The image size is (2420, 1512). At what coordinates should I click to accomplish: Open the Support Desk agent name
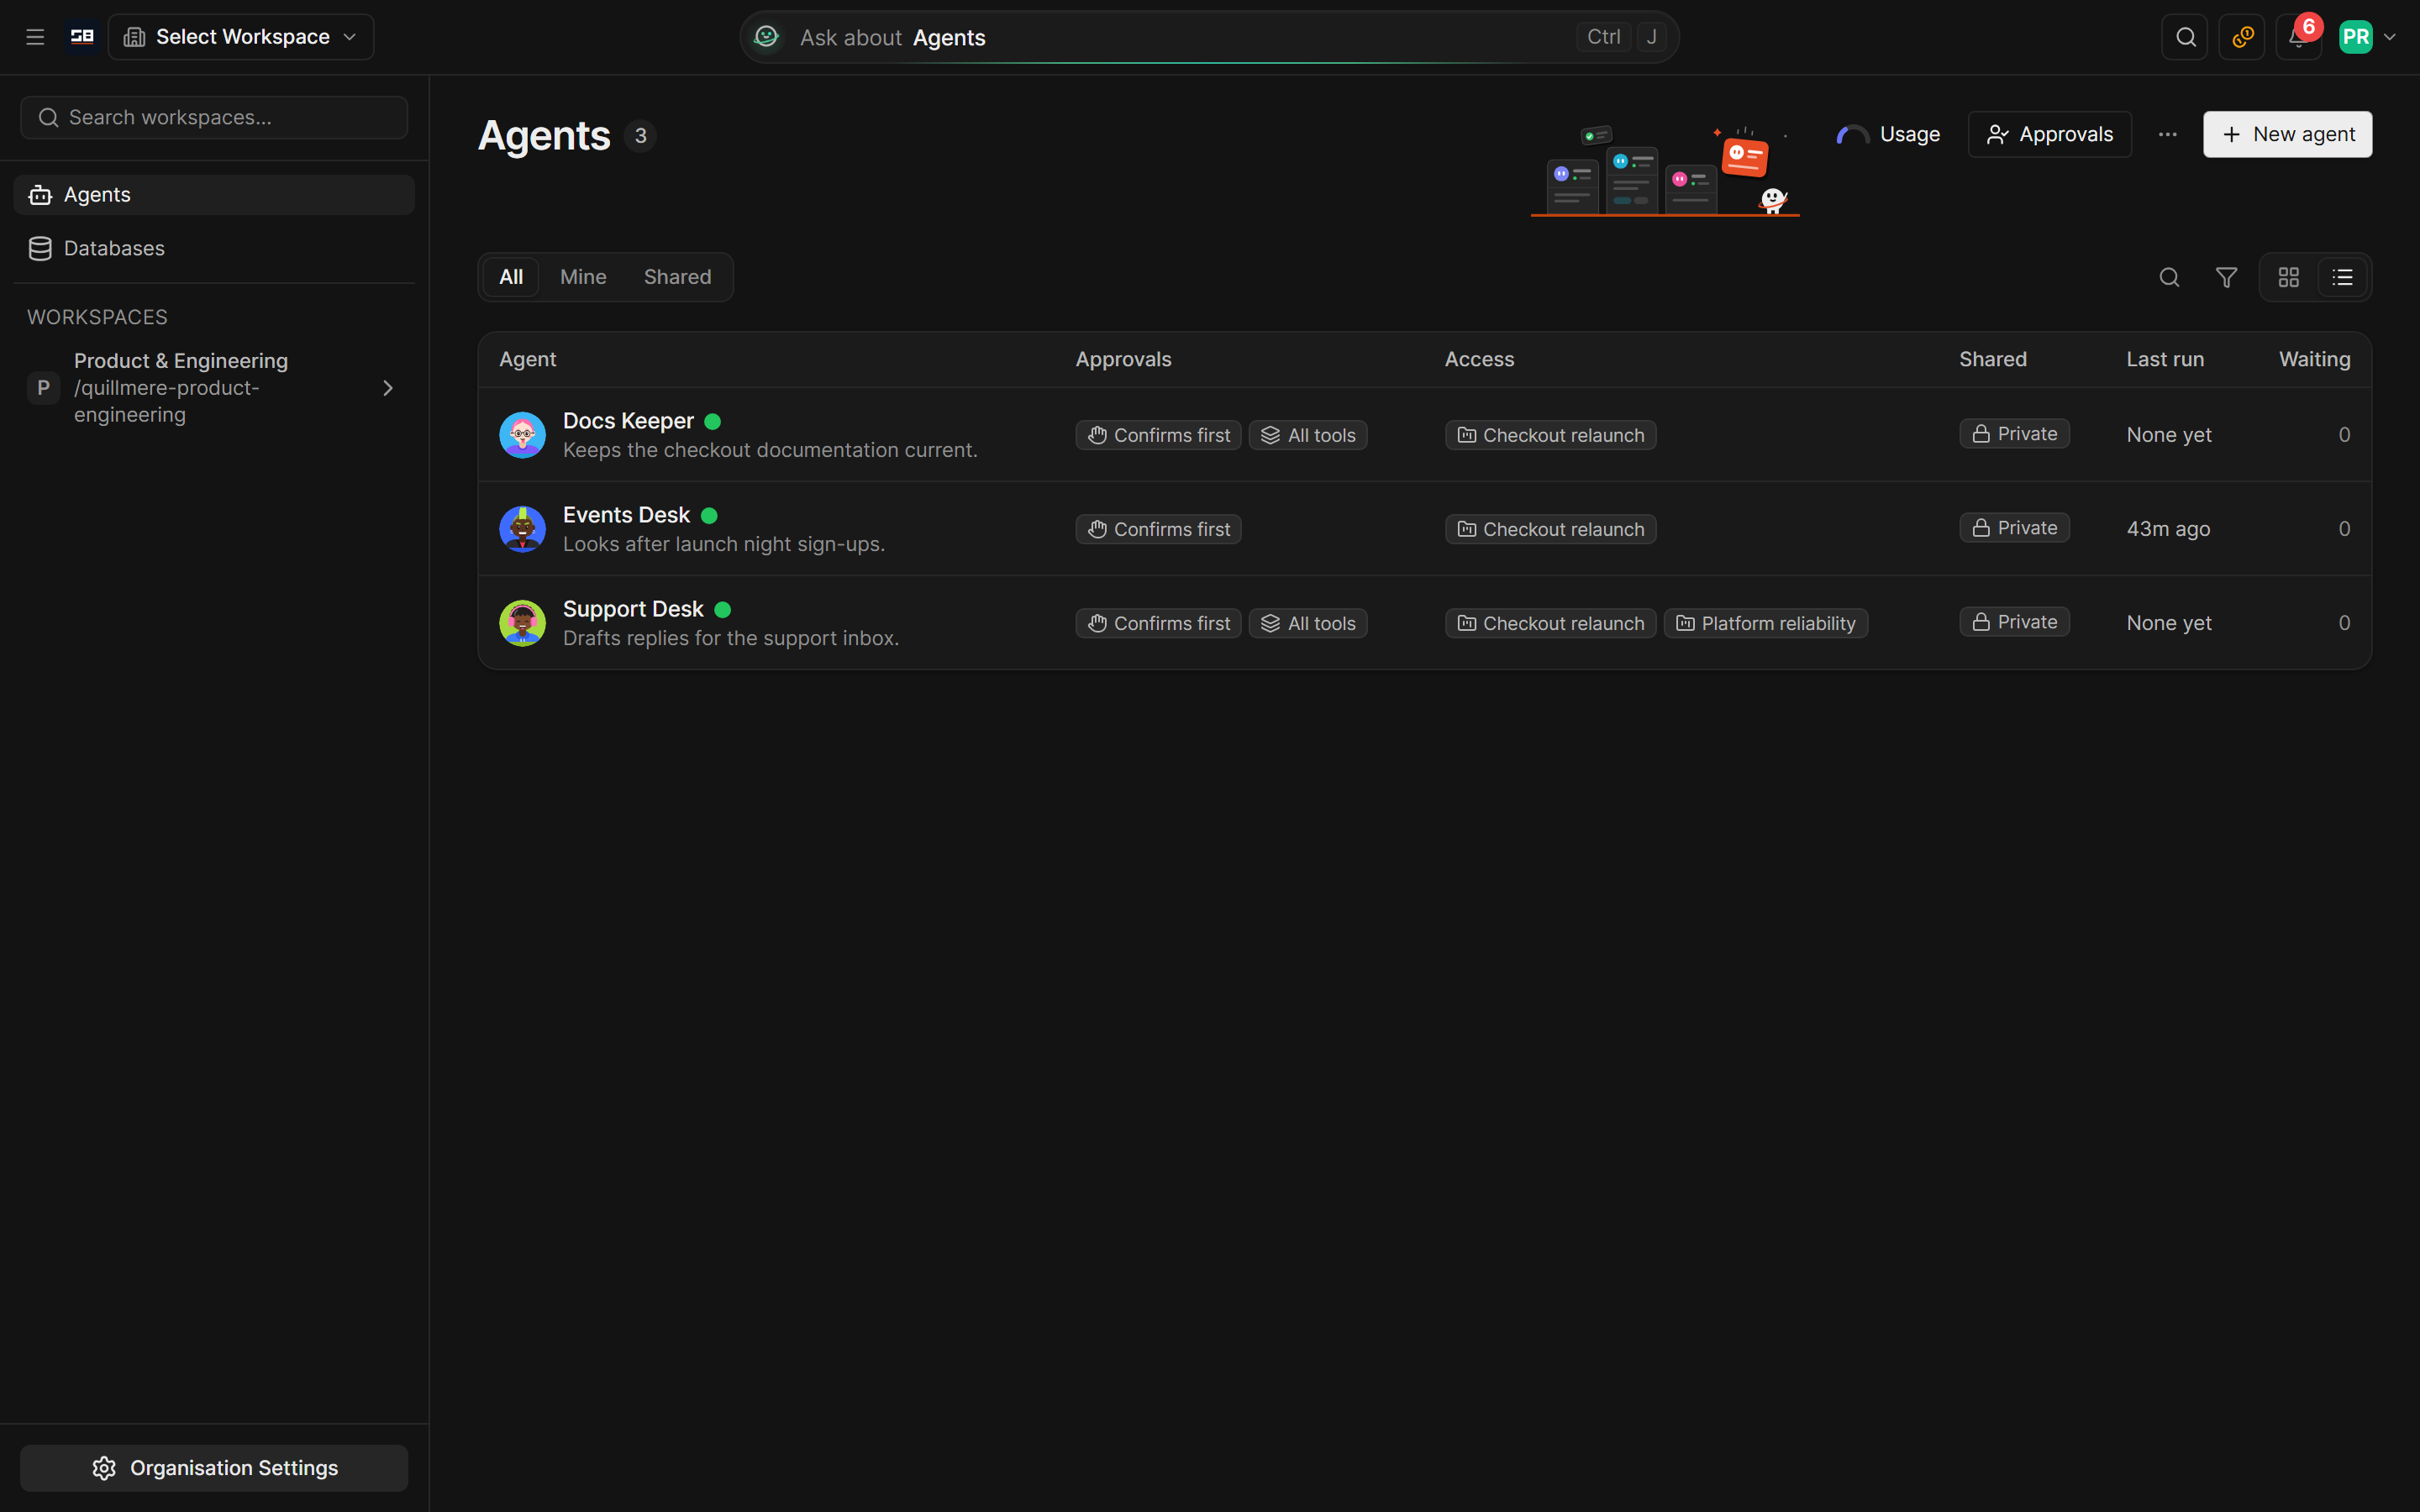(x=633, y=609)
